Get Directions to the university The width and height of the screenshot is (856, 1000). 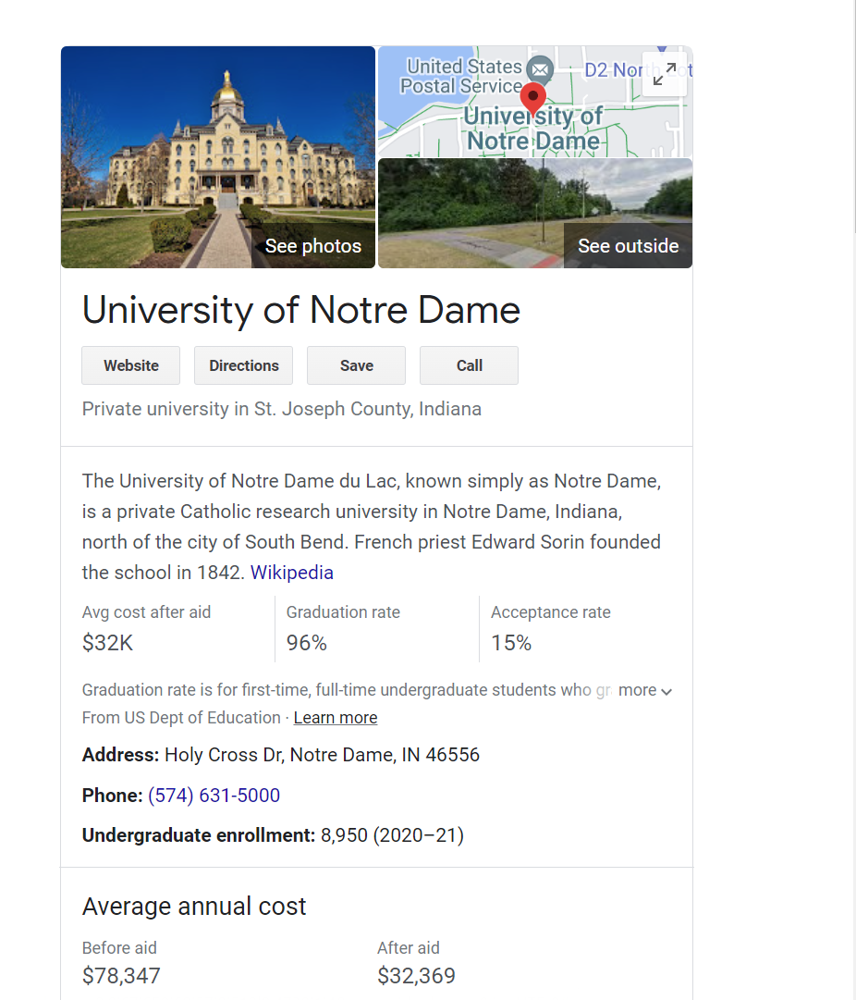[243, 365]
